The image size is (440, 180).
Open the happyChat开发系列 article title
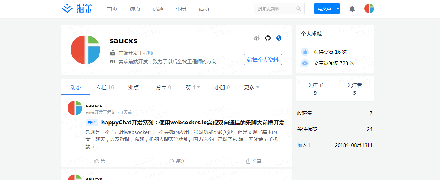pos(193,123)
